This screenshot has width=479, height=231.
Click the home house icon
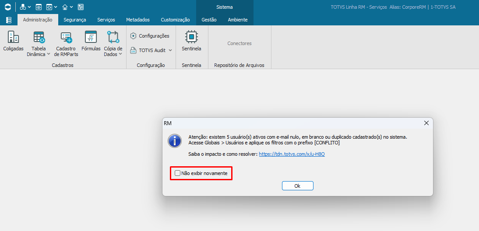(65, 7)
